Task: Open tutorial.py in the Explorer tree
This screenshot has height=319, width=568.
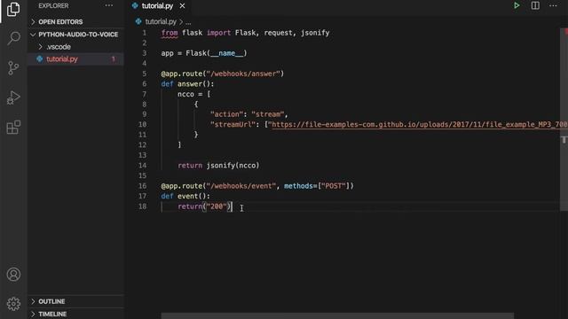Action: (x=76, y=59)
